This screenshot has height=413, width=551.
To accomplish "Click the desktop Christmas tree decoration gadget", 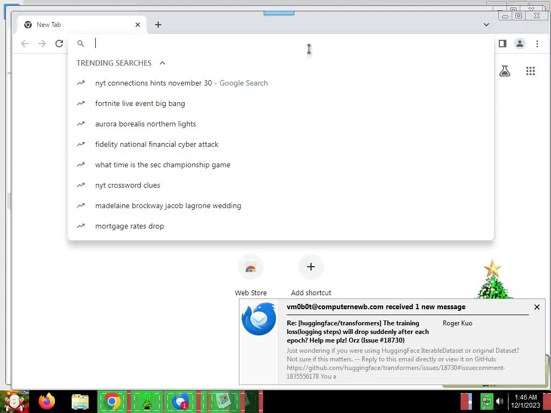I will click(x=493, y=280).
